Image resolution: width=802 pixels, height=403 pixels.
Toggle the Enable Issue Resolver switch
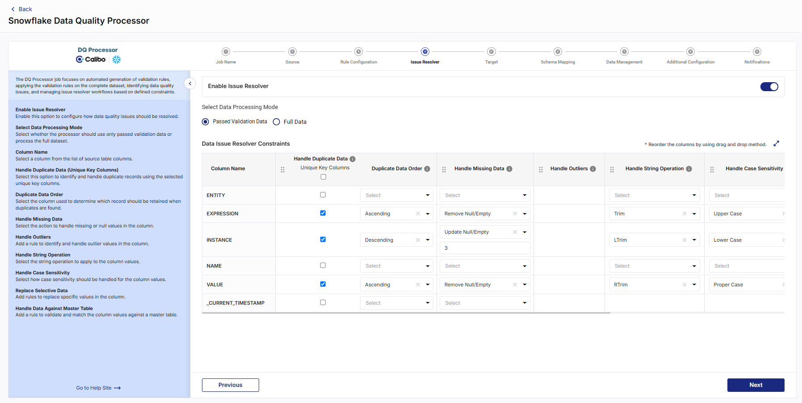[769, 87]
